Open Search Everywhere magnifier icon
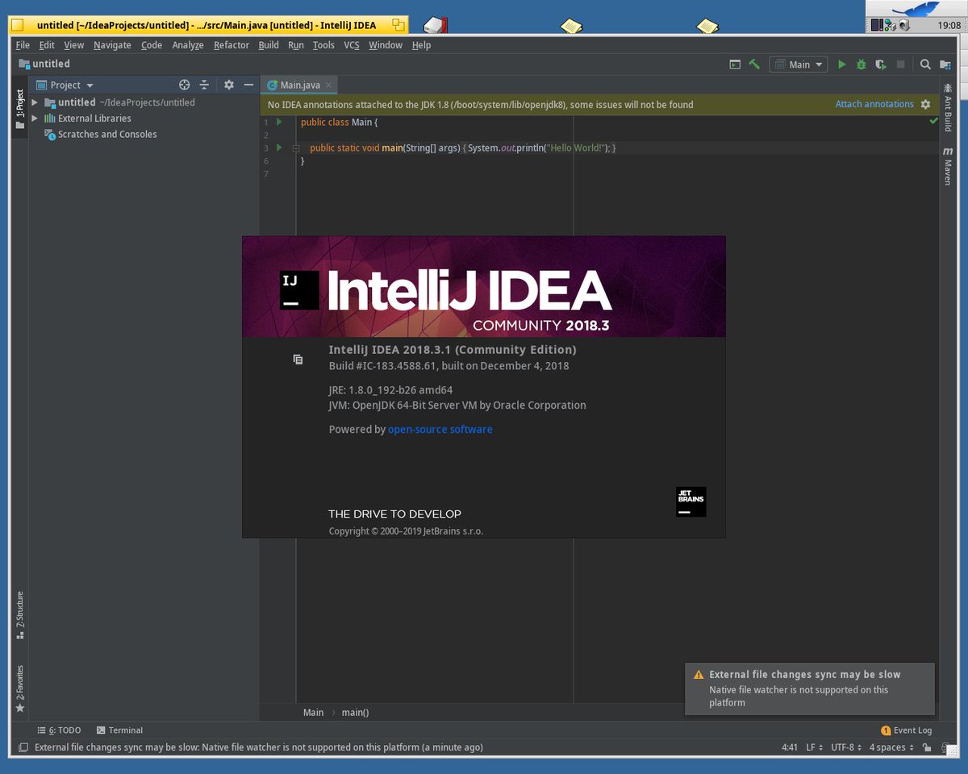This screenshot has height=774, width=968. tap(925, 64)
